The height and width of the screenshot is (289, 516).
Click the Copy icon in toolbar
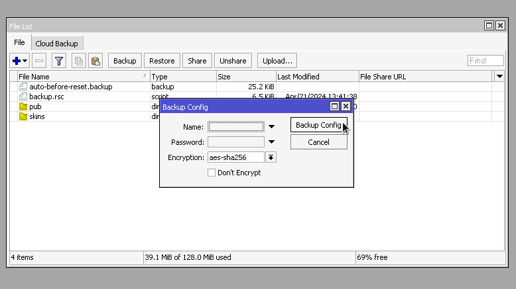79,61
